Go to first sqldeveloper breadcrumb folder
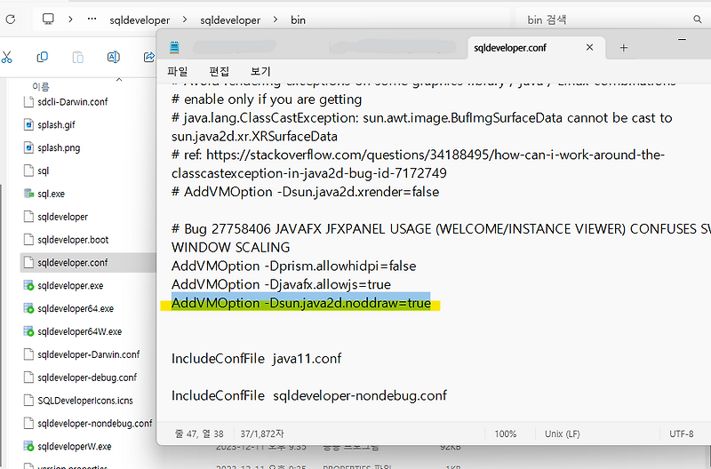 click(140, 20)
